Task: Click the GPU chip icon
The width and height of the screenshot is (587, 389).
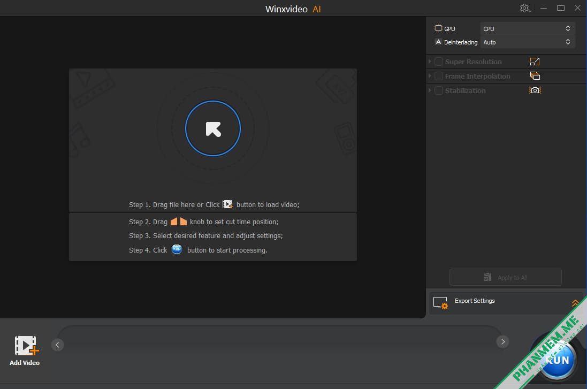Action: coord(438,28)
